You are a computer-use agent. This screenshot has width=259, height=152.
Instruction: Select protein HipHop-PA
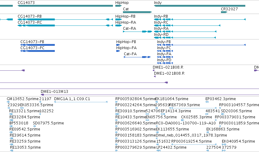click(x=118, y=51)
